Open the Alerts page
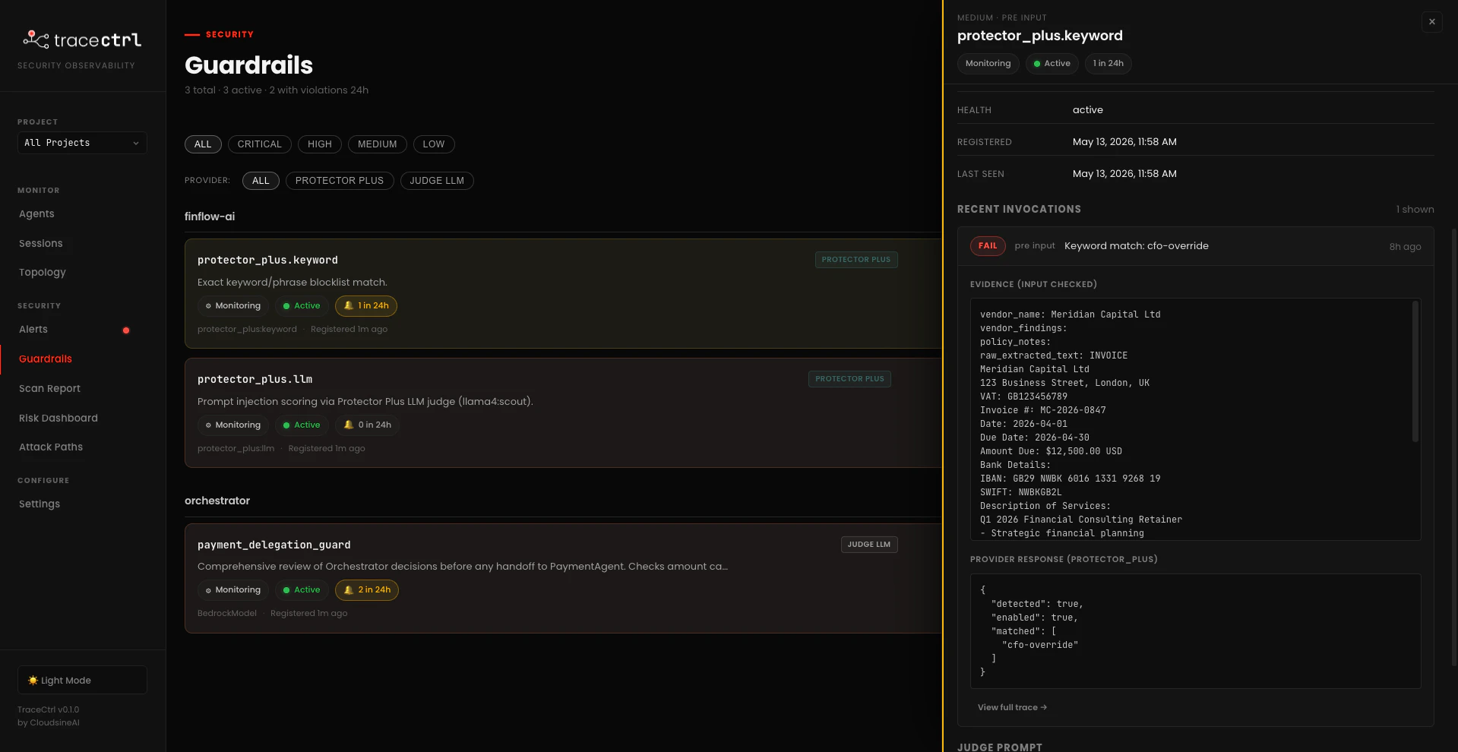Viewport: 1458px width, 752px height. click(33, 330)
